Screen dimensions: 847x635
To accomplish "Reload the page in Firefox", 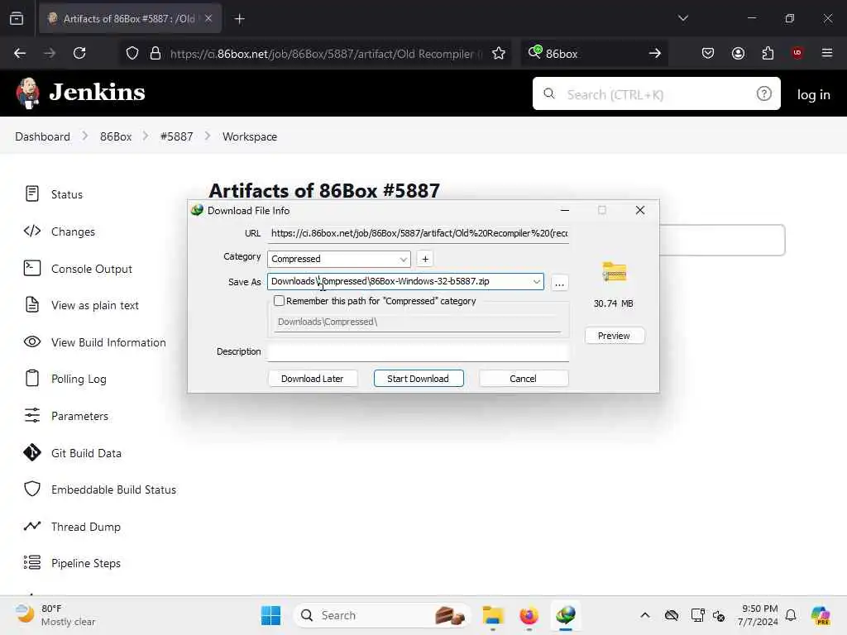I will coord(79,53).
